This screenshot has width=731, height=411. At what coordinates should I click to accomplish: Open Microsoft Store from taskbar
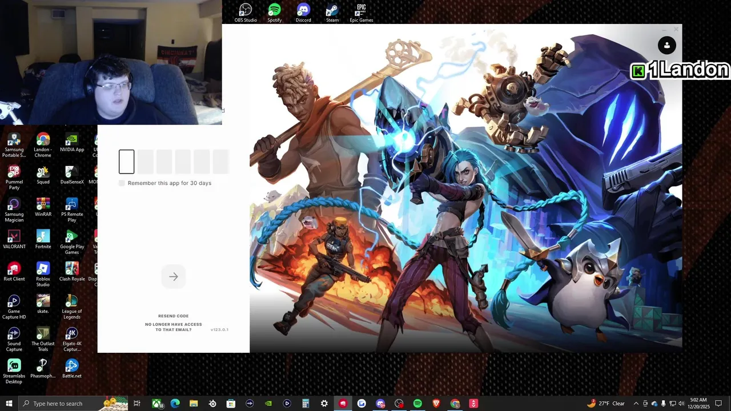coord(231,404)
